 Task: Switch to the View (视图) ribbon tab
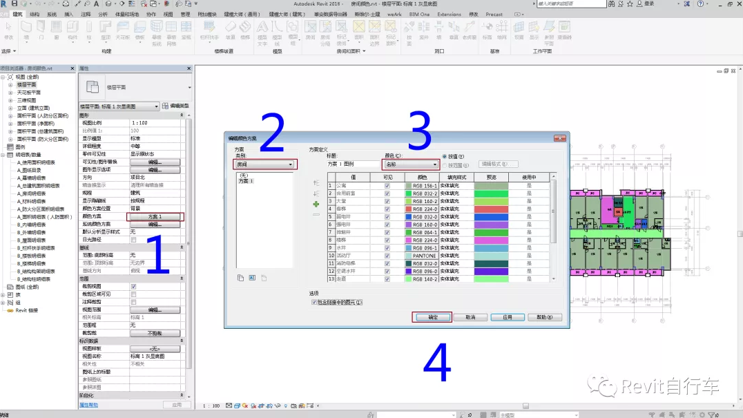tap(168, 15)
